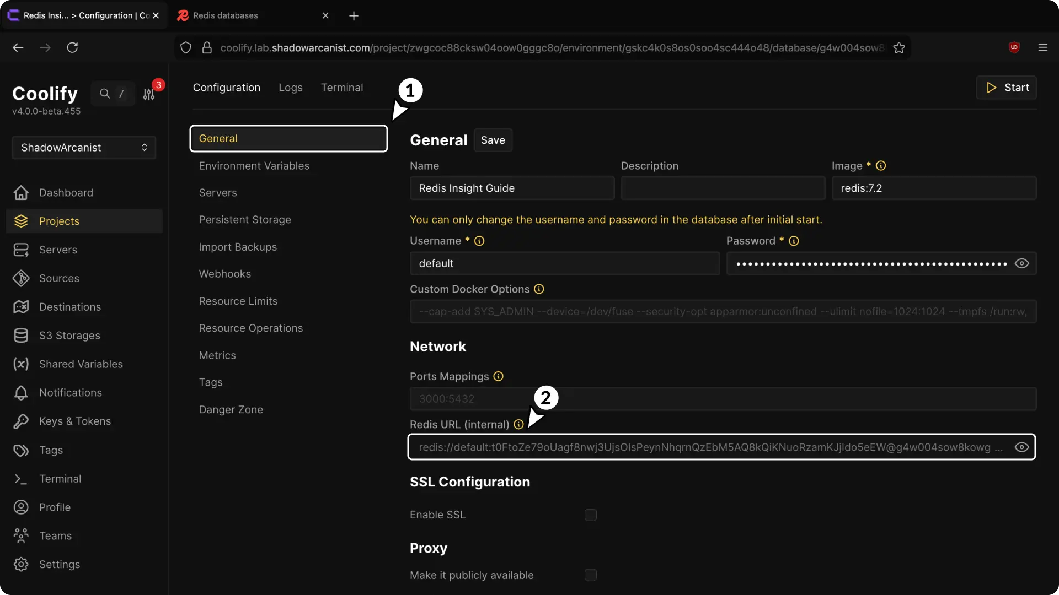Enable the SSL checkbox
Screen dimensions: 1059x595
tap(591, 515)
